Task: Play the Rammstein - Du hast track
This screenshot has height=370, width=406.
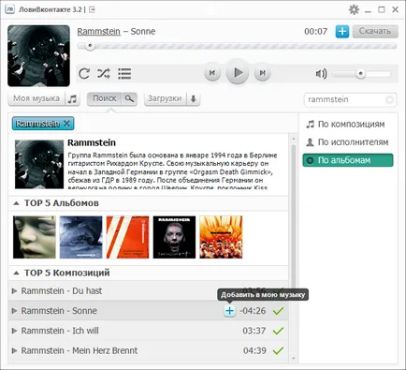Action: pos(14,291)
